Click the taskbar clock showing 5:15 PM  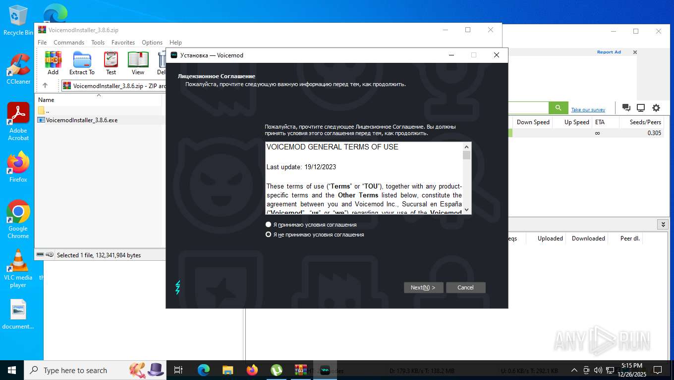[631, 370]
